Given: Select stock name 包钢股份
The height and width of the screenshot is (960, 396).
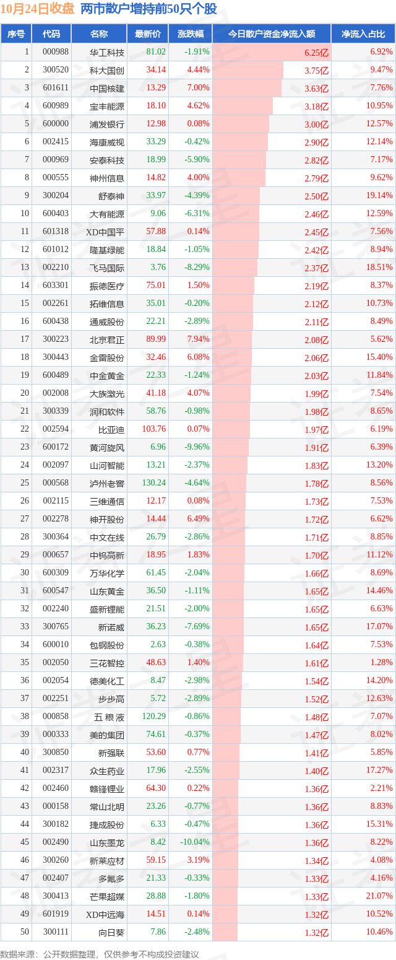Looking at the screenshot, I should pos(107,645).
